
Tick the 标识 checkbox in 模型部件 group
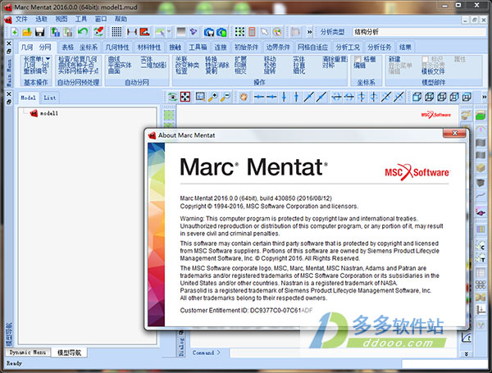[x=426, y=59]
